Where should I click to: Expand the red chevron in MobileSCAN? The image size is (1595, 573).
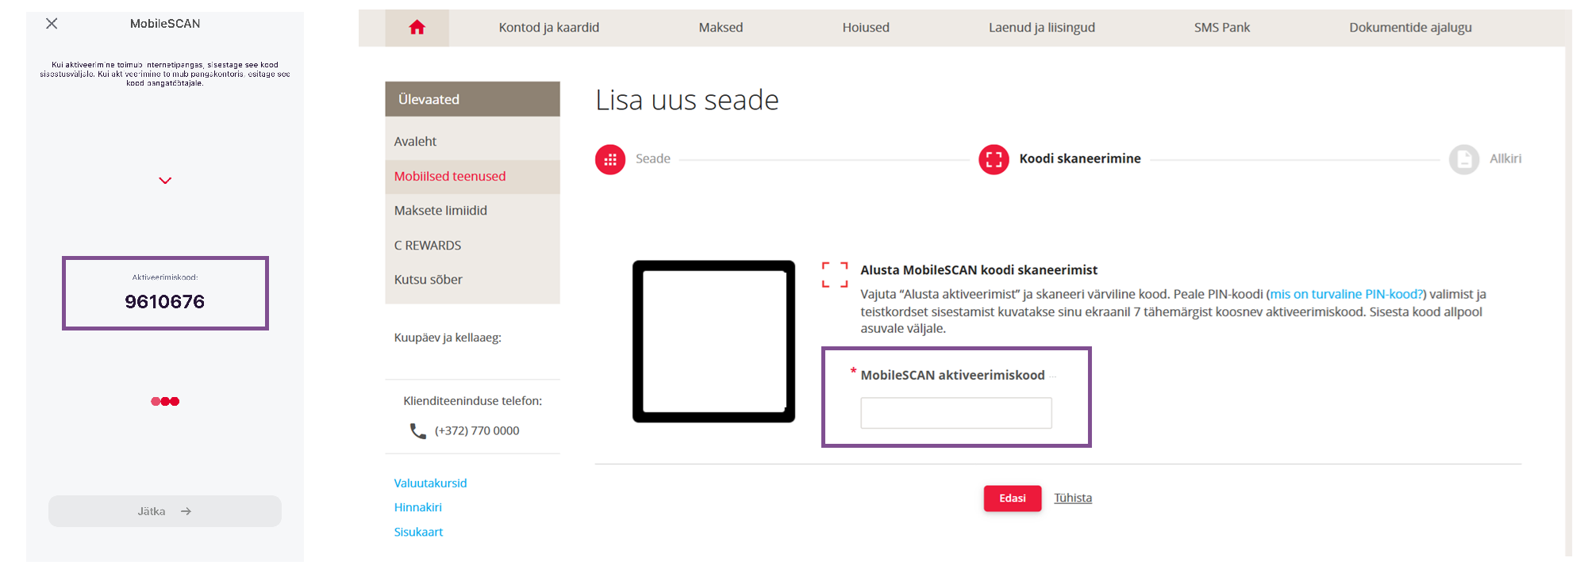[x=165, y=181]
